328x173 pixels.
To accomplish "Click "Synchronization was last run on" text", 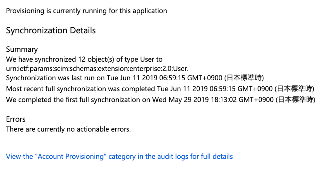I will (x=55, y=78).
